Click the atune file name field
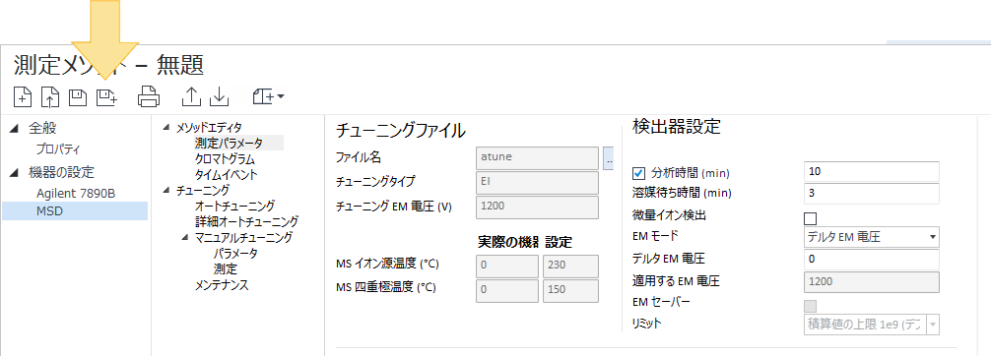Image resolution: width=991 pixels, height=356 pixels. 537,158
